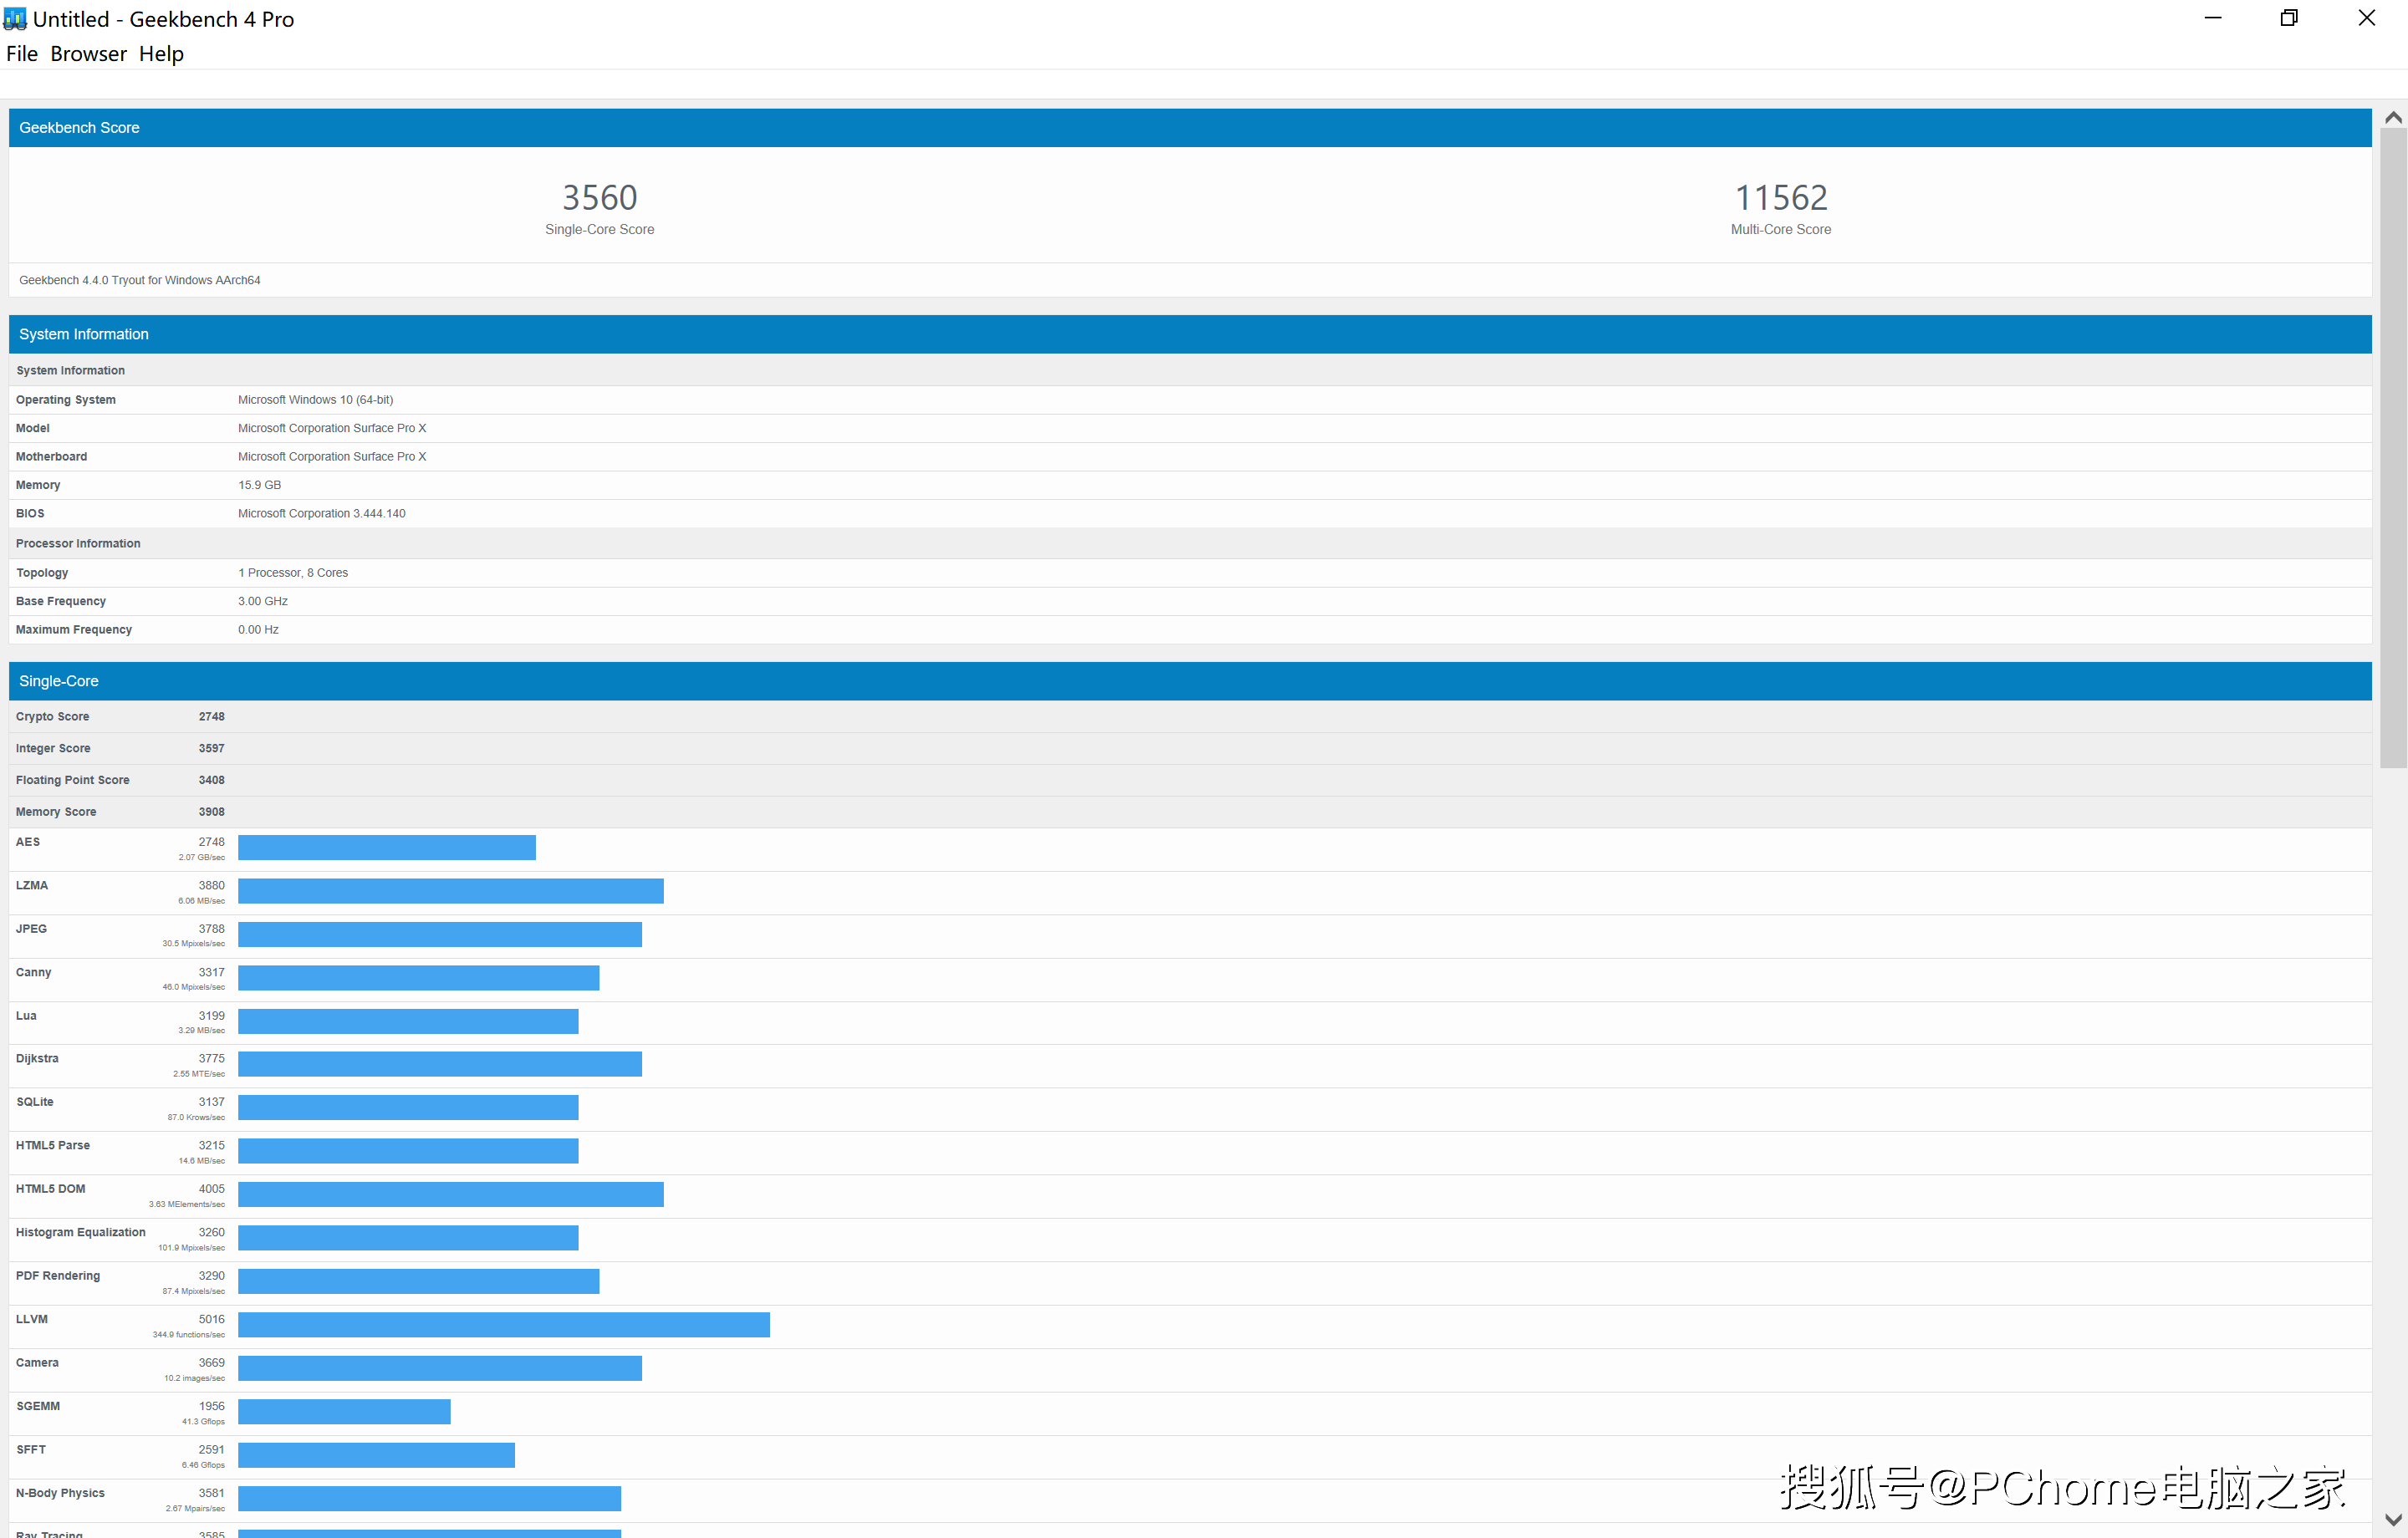Click the SFFT result bar
Screen dimensions: 2408x1538
[x=376, y=1455]
